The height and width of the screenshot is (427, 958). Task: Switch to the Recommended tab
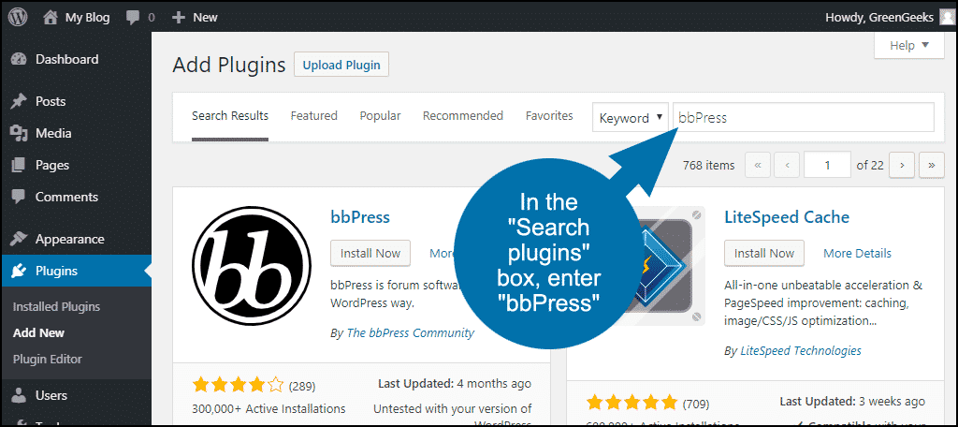[x=463, y=115]
